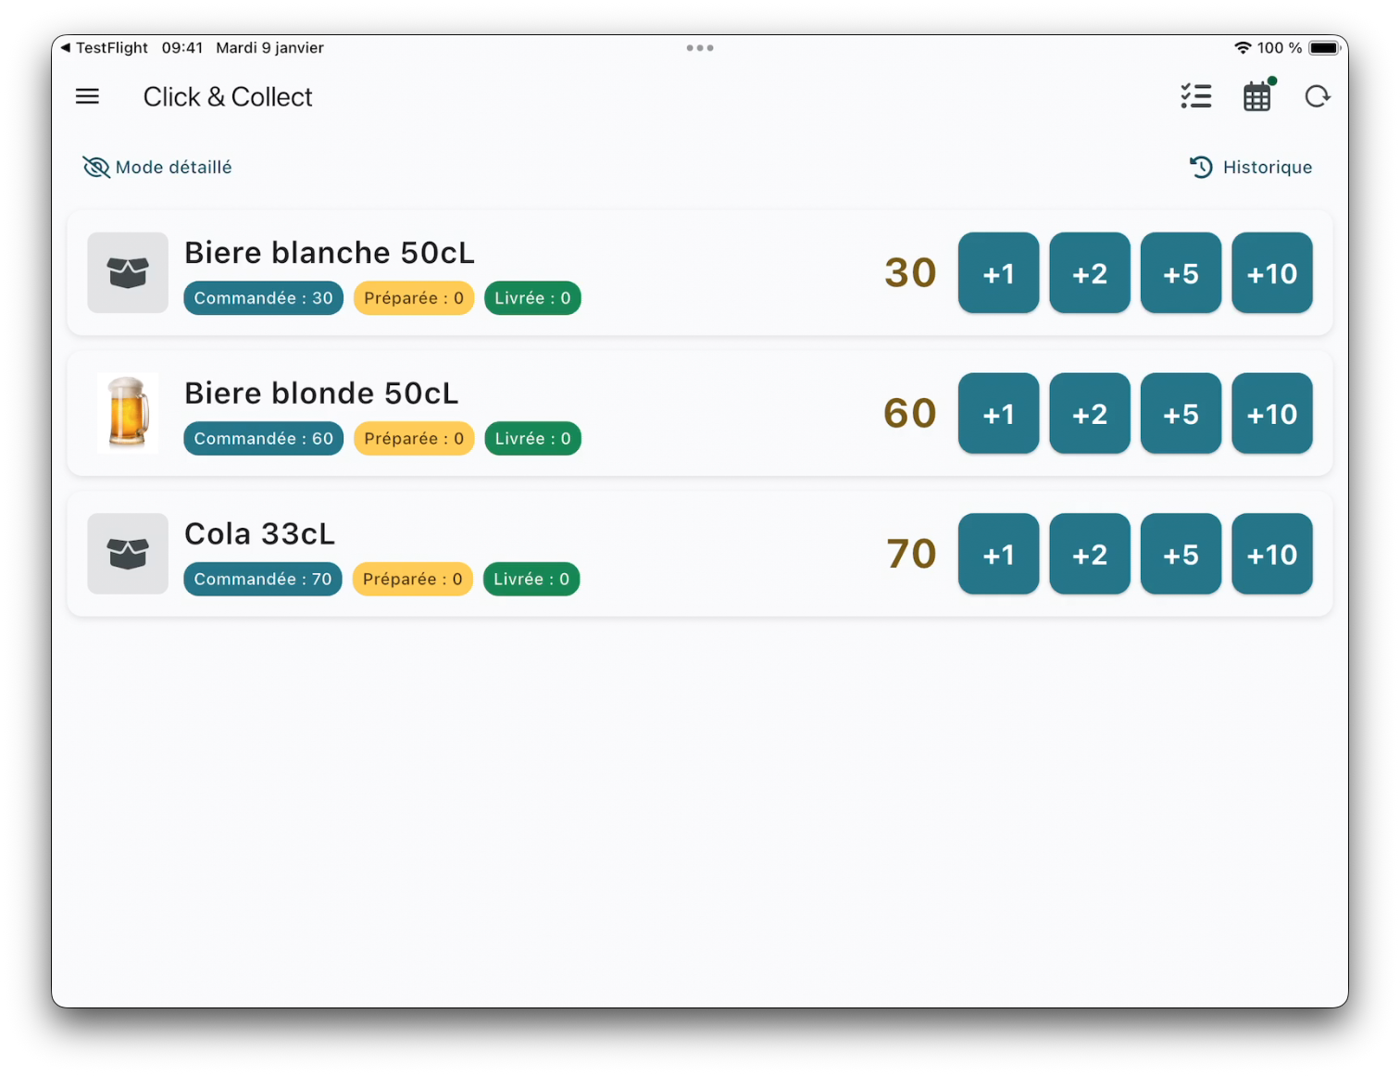The height and width of the screenshot is (1076, 1400).
Task: Add +5 to Biere blonde 50cL
Action: [x=1181, y=414]
